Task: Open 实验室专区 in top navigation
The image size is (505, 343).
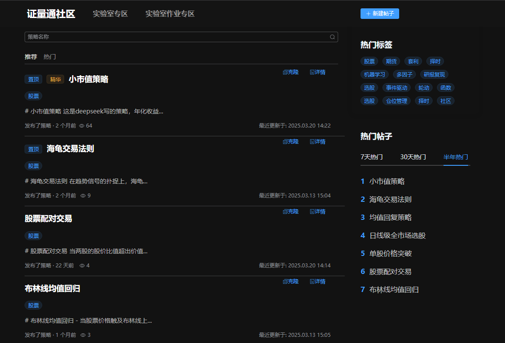Action: tap(110, 14)
